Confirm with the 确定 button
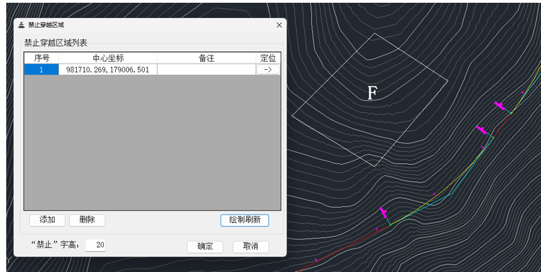Viewport: 541px width, 272px height. coord(205,246)
